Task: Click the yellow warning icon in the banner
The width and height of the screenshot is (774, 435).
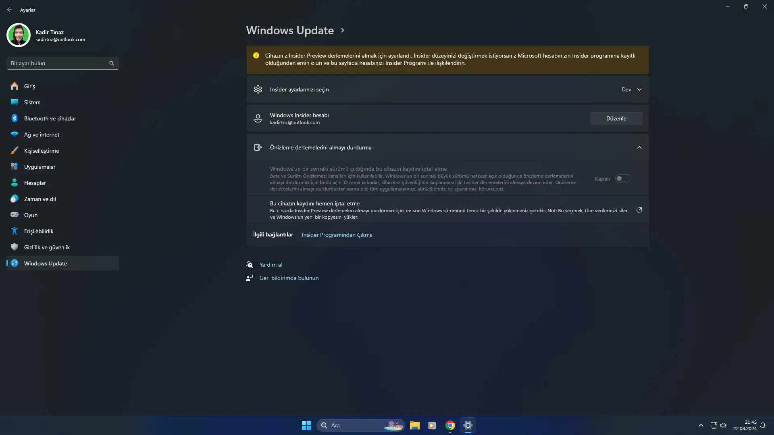Action: point(256,56)
